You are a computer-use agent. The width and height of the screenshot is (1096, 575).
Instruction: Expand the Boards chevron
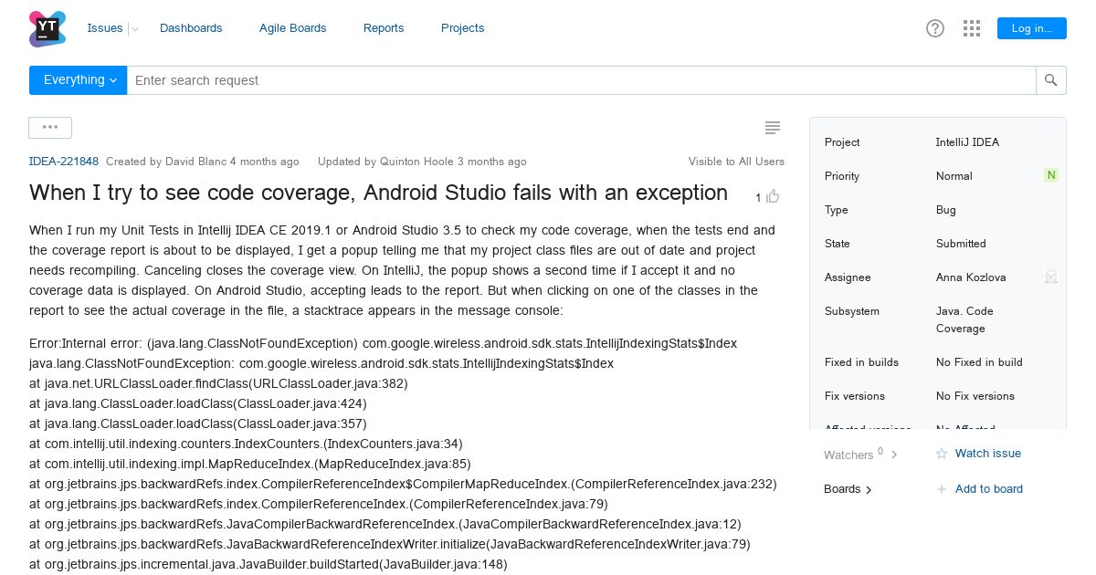[869, 490]
